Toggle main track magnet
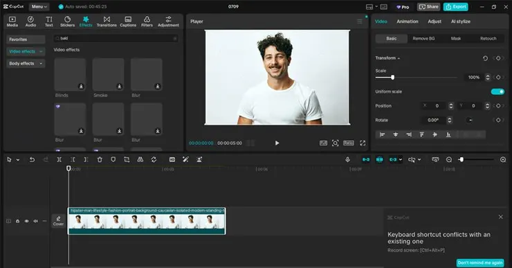 pos(366,159)
